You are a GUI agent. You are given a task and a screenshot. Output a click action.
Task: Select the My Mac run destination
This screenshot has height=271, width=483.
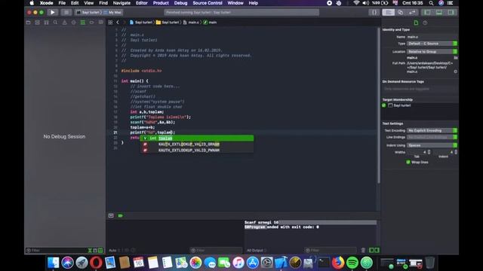[x=112, y=12]
